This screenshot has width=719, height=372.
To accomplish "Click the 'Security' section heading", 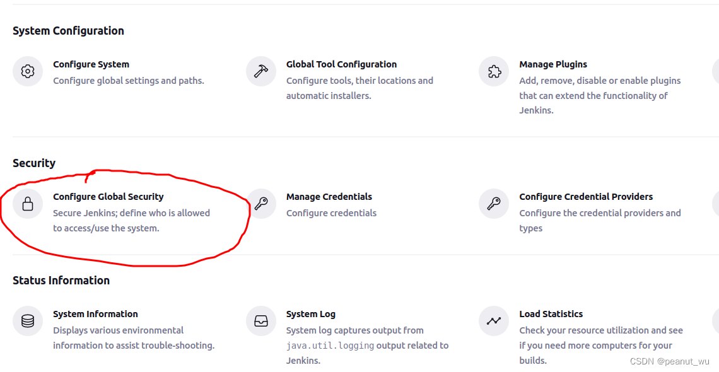I will pos(34,163).
